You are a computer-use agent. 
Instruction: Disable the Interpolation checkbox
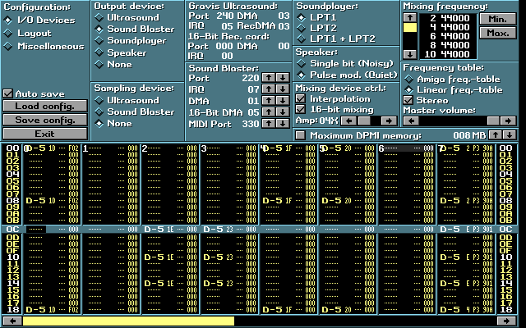click(301, 98)
